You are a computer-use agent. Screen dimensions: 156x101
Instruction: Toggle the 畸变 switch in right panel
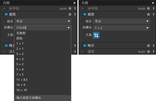[84, 46]
